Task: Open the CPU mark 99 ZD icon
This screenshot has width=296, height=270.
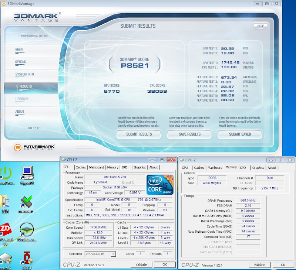Action: 6,235
